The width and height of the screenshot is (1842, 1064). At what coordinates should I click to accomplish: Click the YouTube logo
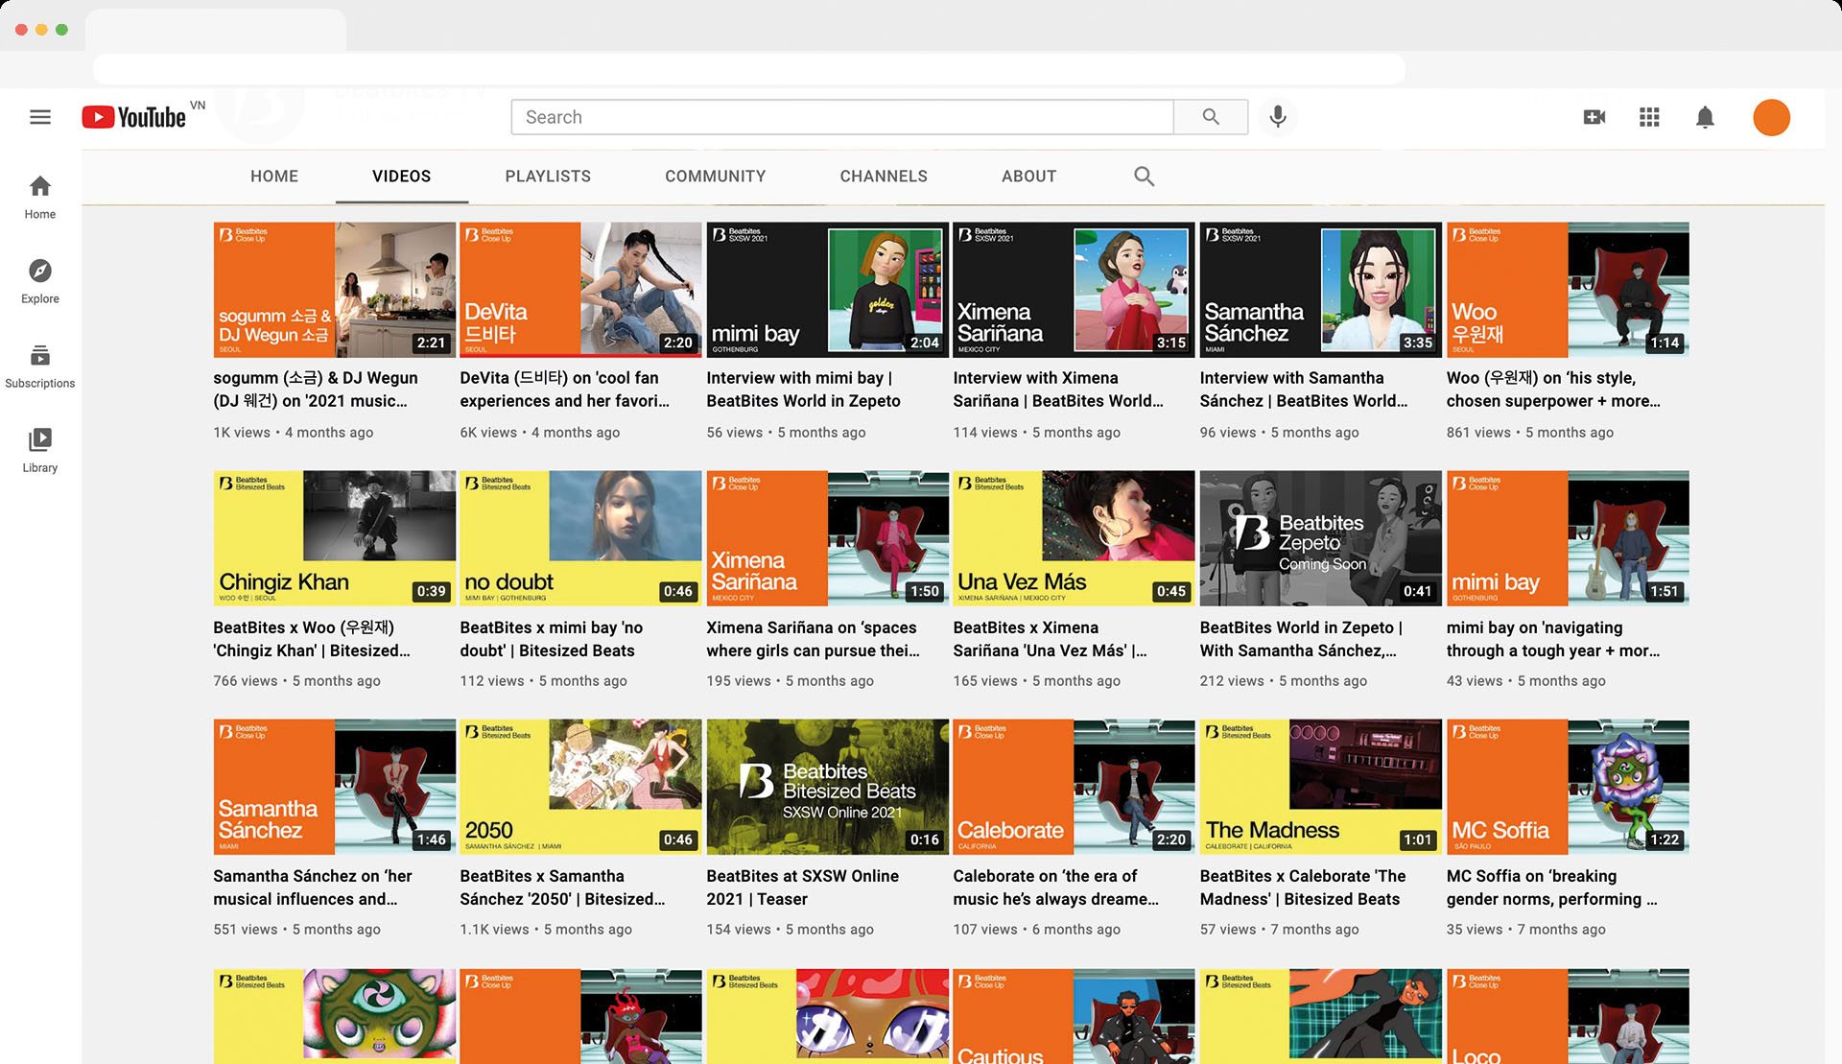coord(134,117)
